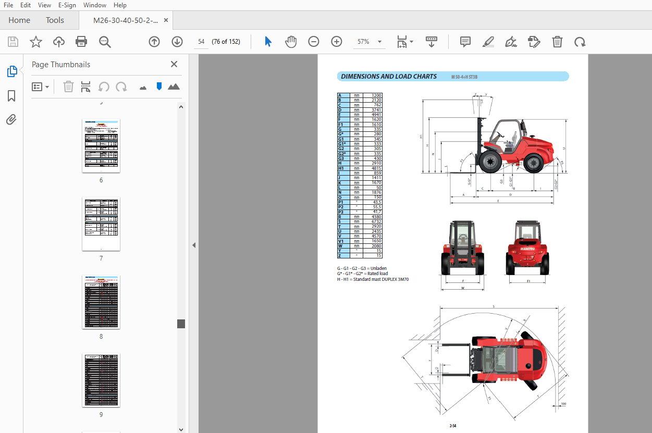Viewport: 652px width, 433px height.
Task: Click the "M 50-4+H ST3B" model text
Action: [x=464, y=77]
